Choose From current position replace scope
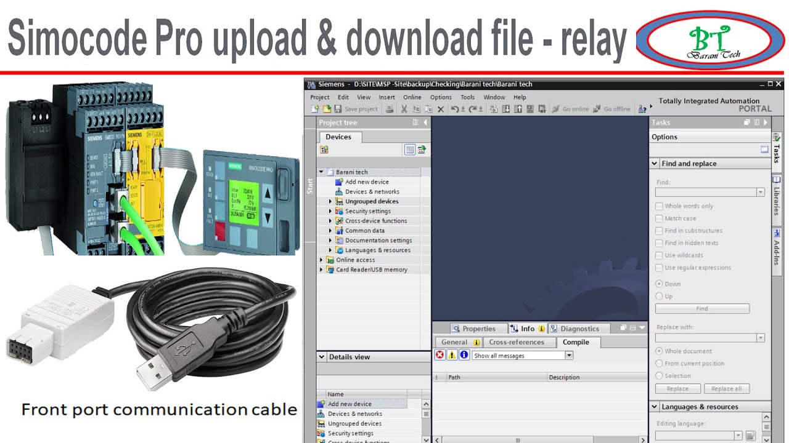This screenshot has height=443, width=789. tap(660, 363)
